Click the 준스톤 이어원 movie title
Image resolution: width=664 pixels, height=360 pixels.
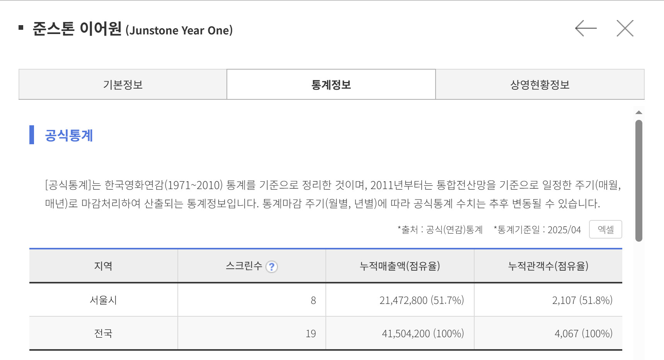pyautogui.click(x=77, y=29)
